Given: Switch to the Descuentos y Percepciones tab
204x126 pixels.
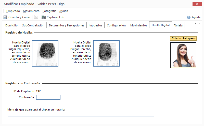Looking at the screenshot, I should [x=67, y=25].
